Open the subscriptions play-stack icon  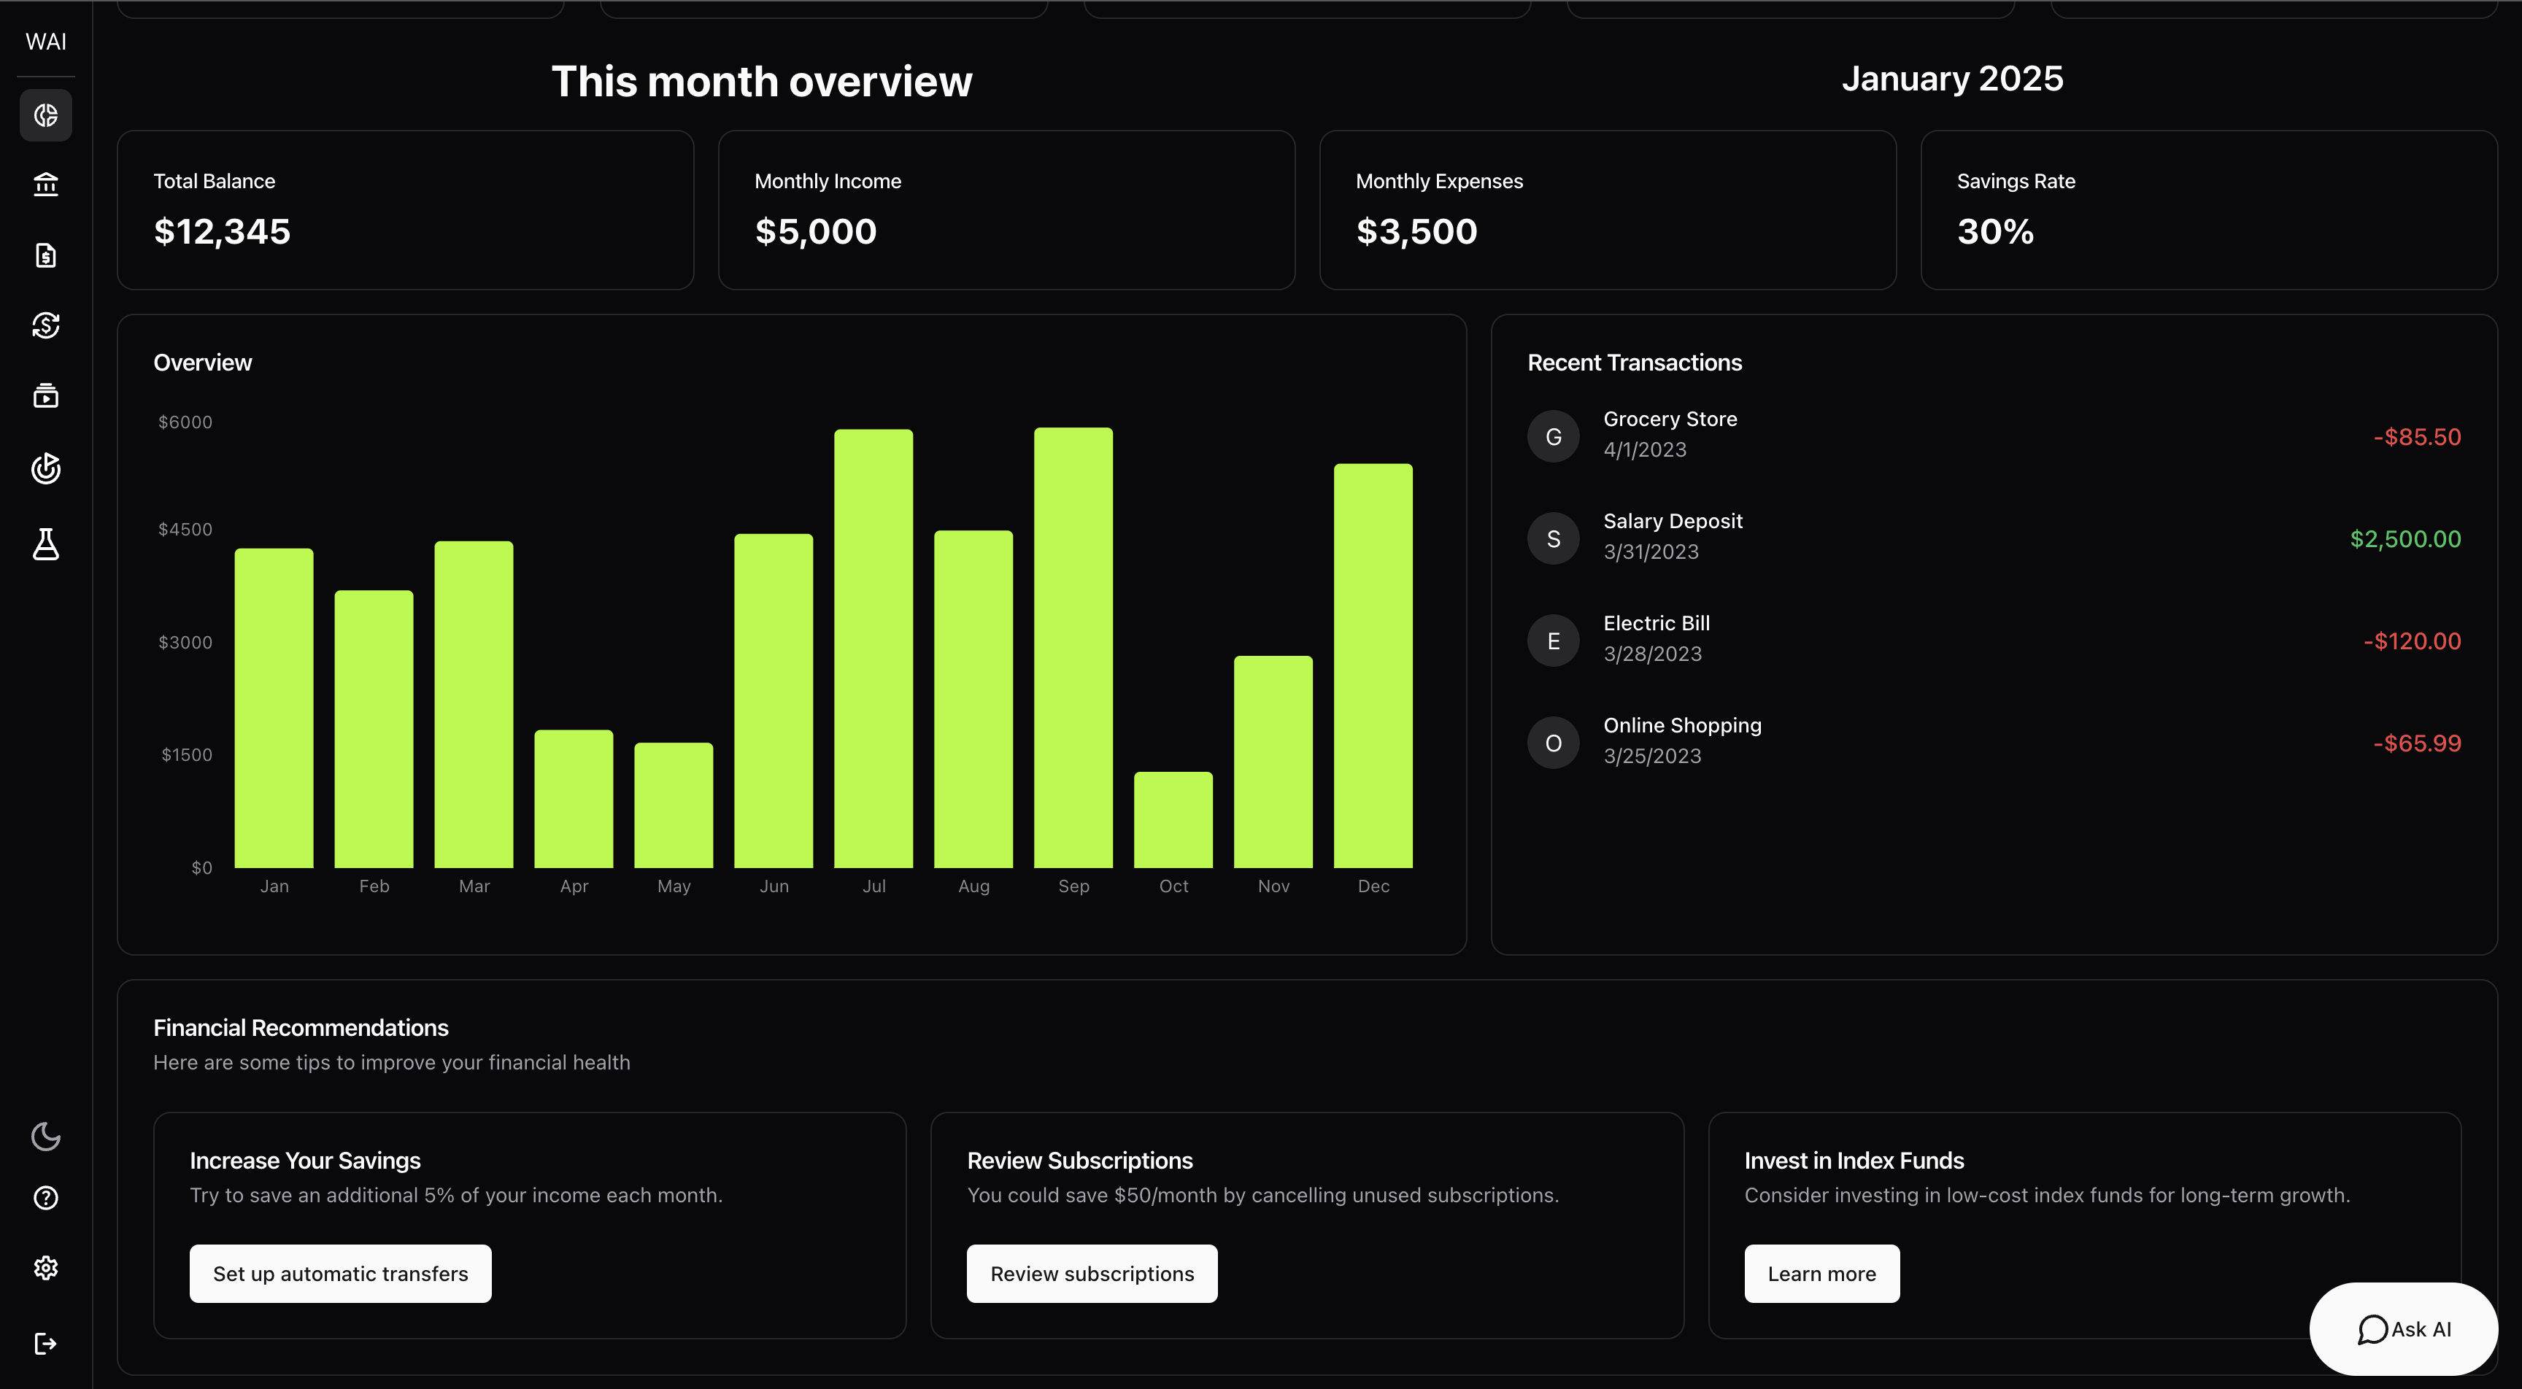(46, 395)
